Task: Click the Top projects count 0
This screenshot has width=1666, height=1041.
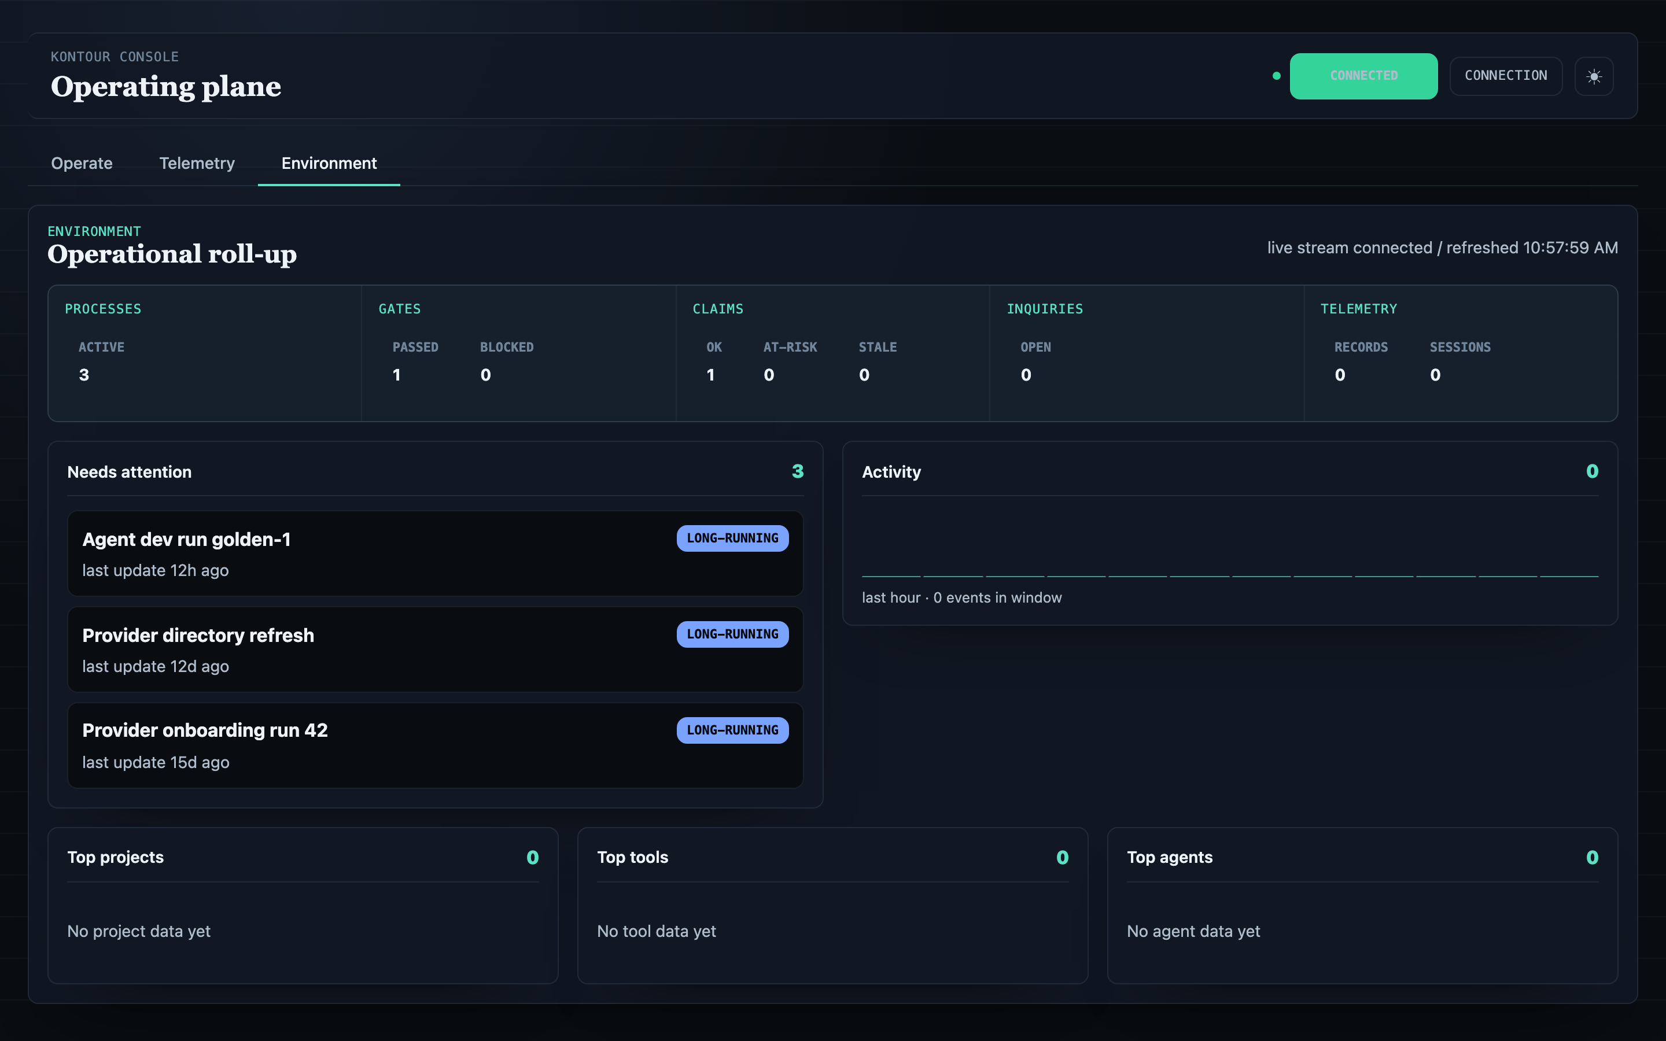Action: pos(532,857)
